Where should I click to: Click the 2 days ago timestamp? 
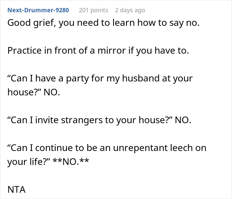(x=130, y=10)
